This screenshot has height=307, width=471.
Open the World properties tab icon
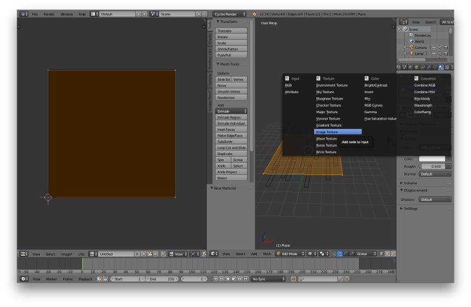(411, 67)
